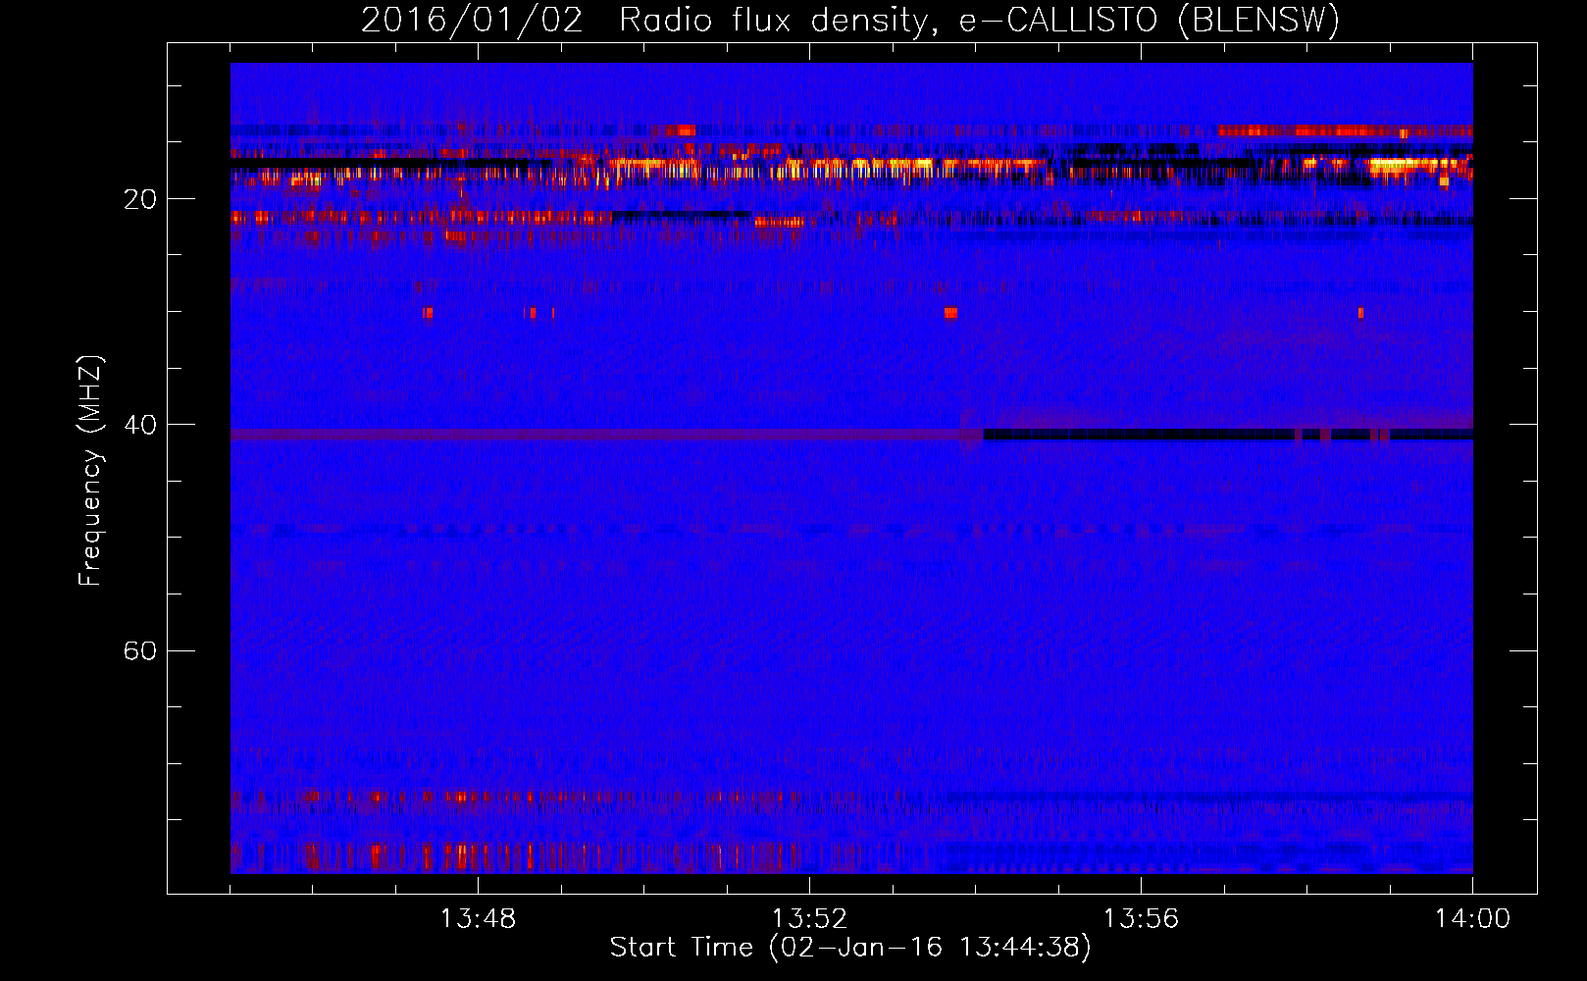Click the 'Start Time (02-Jan-16 13:44:38)' label

pos(850,948)
